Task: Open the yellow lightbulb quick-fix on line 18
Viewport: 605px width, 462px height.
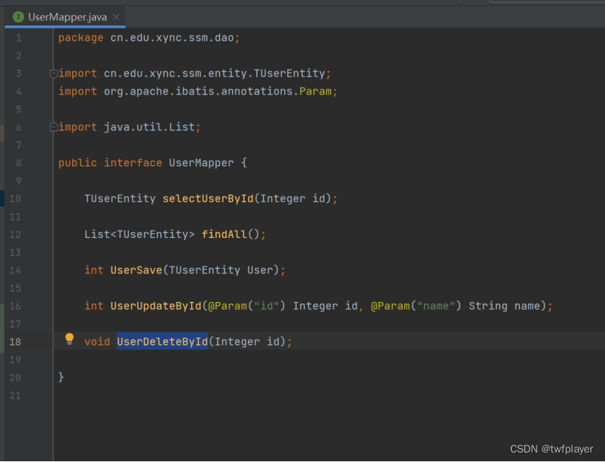Action: point(69,338)
